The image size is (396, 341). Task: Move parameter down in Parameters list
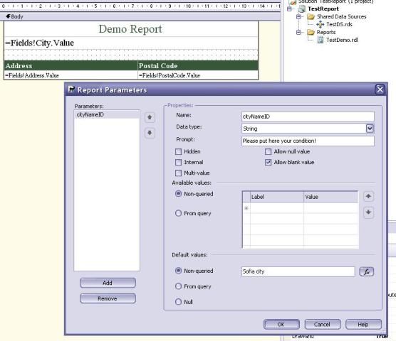pyautogui.click(x=150, y=133)
